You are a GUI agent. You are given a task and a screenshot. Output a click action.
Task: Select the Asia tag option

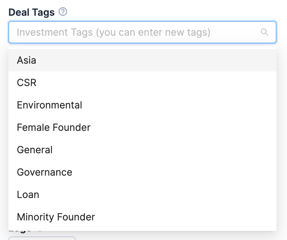(27, 61)
